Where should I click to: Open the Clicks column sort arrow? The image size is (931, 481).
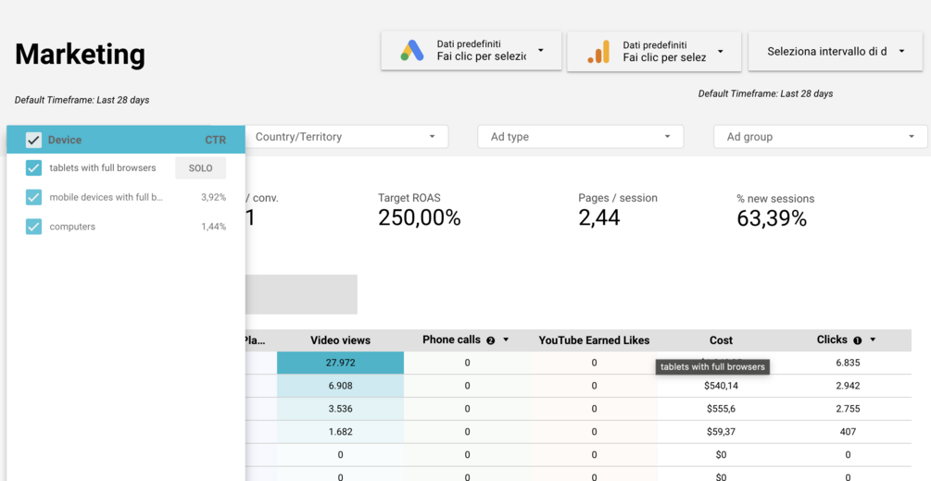click(873, 339)
